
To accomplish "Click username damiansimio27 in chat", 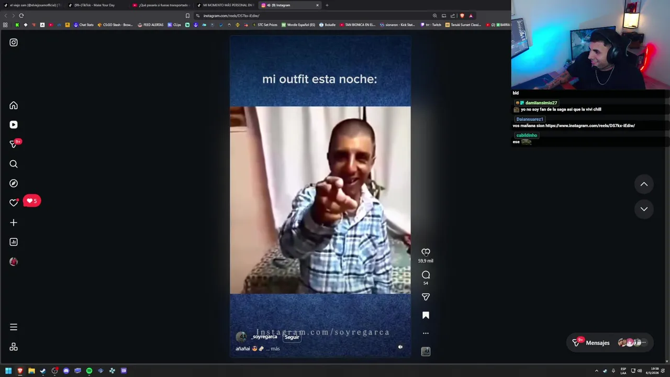I will tap(541, 103).
